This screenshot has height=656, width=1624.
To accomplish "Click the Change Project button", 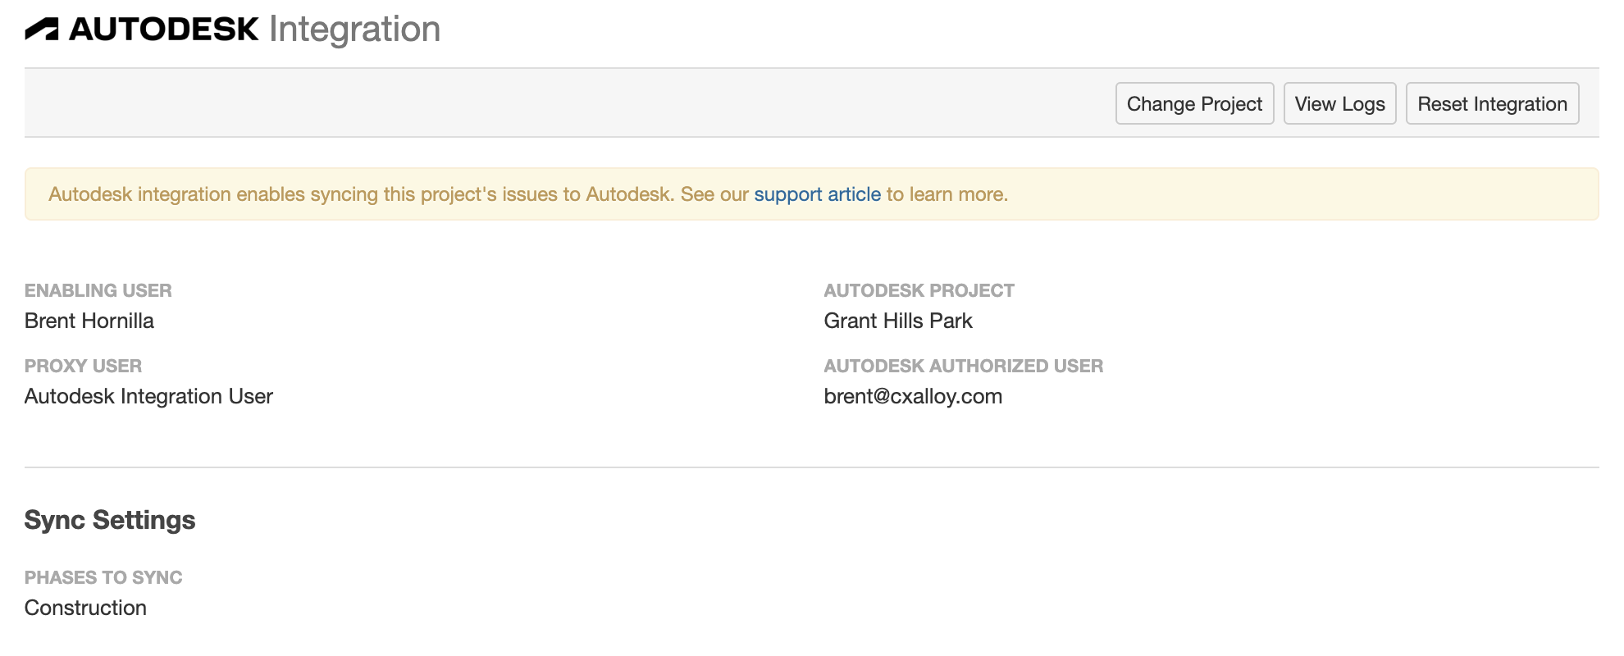I will click(x=1194, y=103).
